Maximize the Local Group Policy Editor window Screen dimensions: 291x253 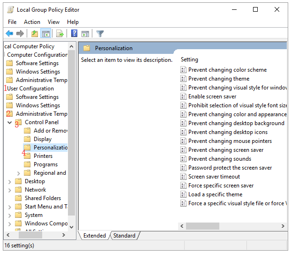click(255, 9)
